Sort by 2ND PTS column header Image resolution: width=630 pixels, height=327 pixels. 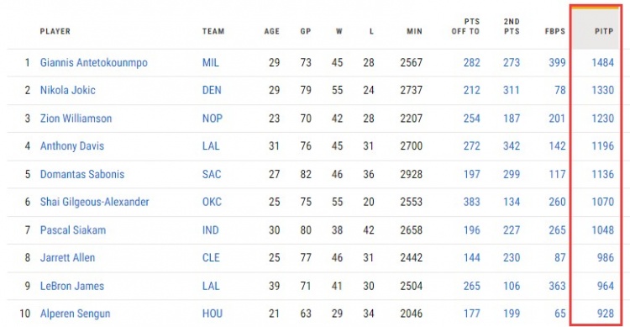(512, 27)
